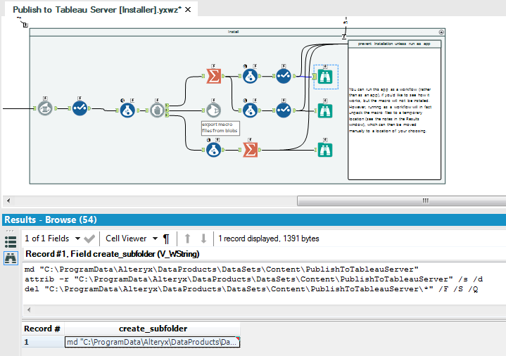Click the middle-row Select checkmark tool
The width and height of the screenshot is (506, 356).
284,110
